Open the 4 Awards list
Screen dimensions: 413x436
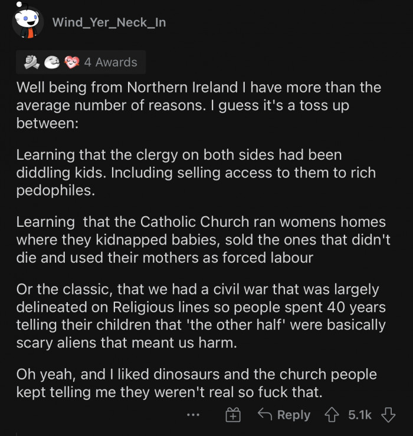point(110,62)
